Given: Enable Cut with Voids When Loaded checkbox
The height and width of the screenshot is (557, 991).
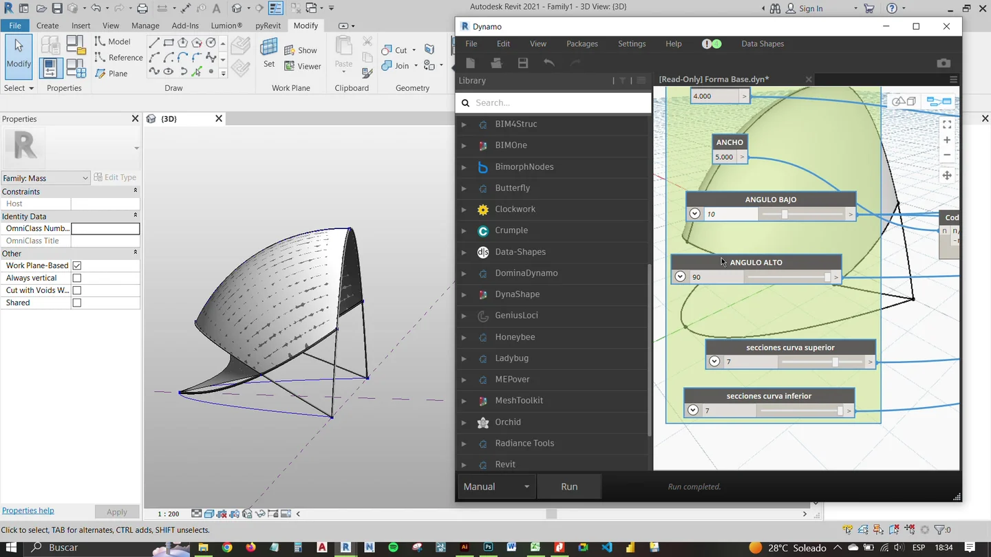Looking at the screenshot, I should 77,290.
